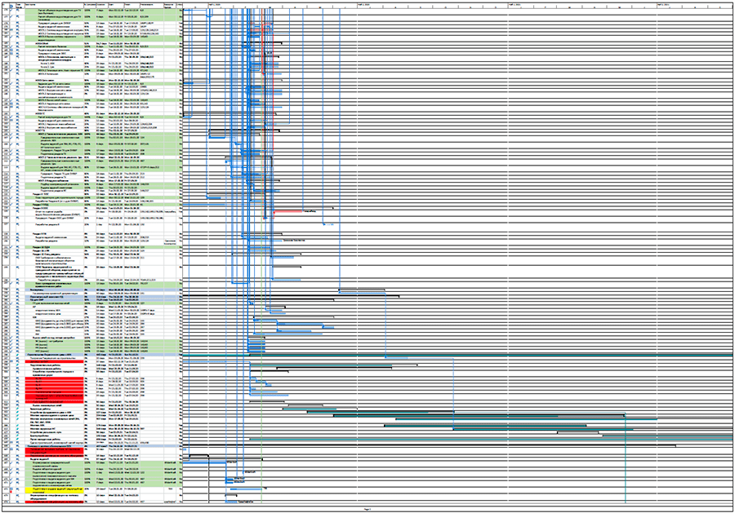This screenshot has width=735, height=513.
Task: Click the Indicators info icon in header
Action: 11,6
